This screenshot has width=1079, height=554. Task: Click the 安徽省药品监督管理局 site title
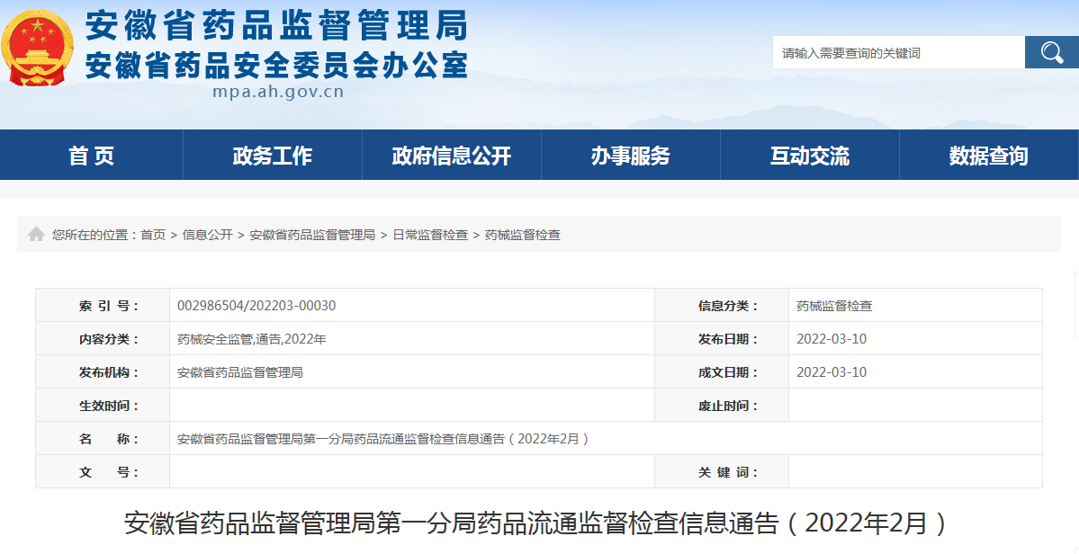[276, 26]
